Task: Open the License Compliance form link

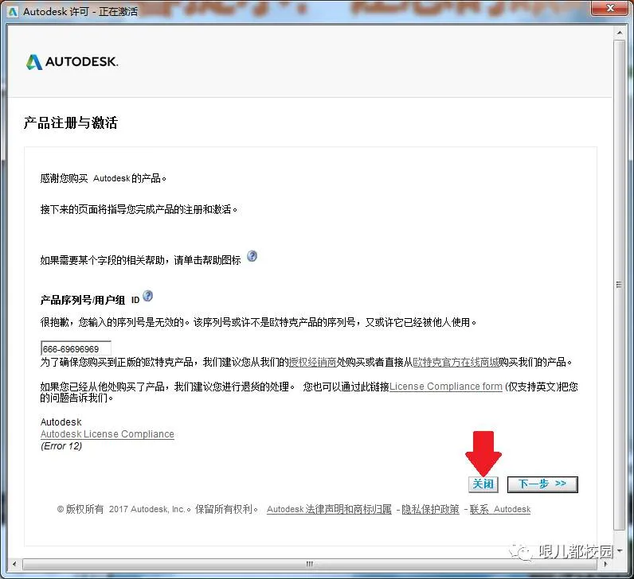Action: [x=446, y=387]
